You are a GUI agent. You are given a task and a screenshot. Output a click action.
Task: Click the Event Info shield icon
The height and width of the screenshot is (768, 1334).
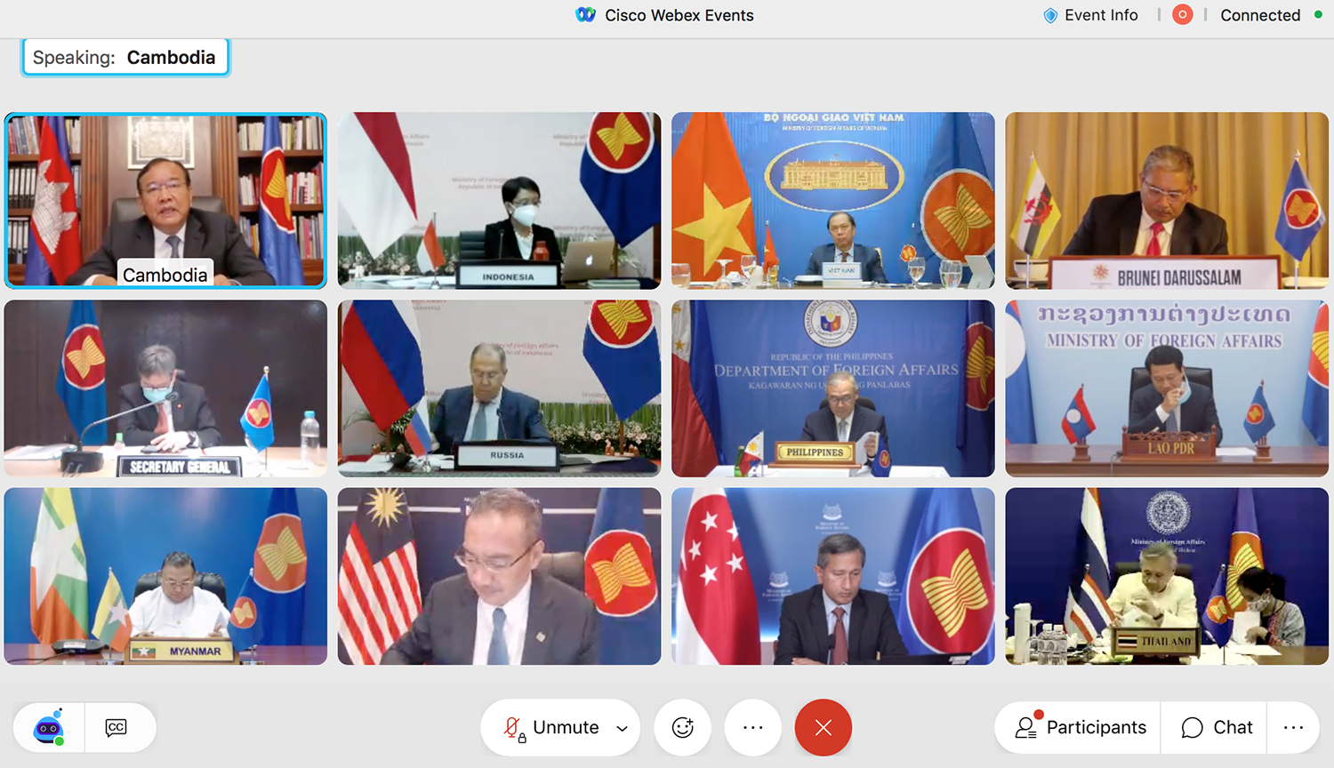[1050, 15]
